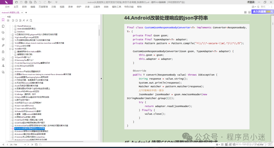
Task: Click the three-dot more options icon top right
Action: 272,7
